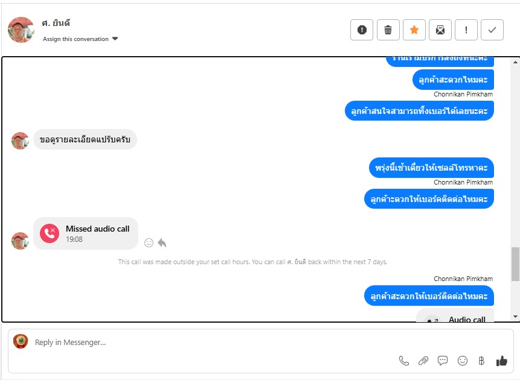The width and height of the screenshot is (520, 380).
Task: Open the customer's profile picture in header
Action: (21, 30)
